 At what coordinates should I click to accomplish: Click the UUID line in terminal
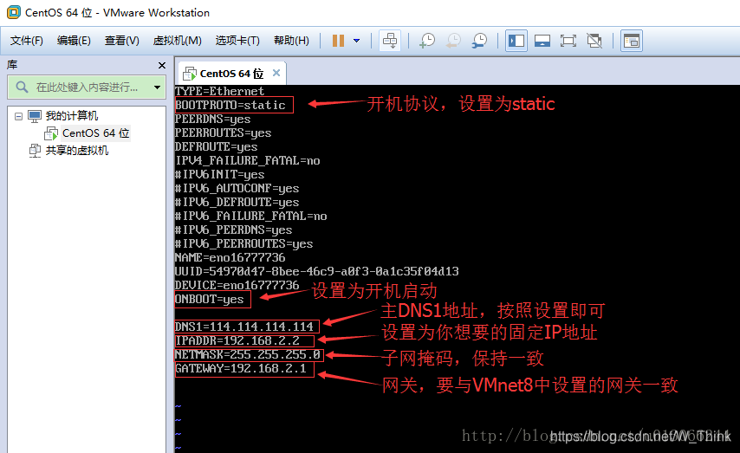316,271
